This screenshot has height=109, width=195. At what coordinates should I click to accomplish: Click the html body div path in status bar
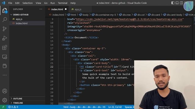tap(84, 107)
